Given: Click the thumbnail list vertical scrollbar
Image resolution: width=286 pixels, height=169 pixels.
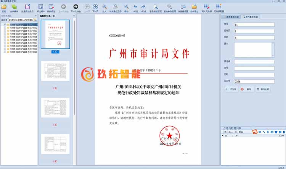Looking at the screenshot, I should [x=74, y=68].
